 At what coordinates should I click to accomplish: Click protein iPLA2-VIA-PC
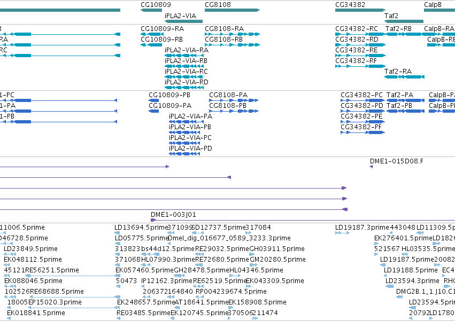pyautogui.click(x=190, y=138)
